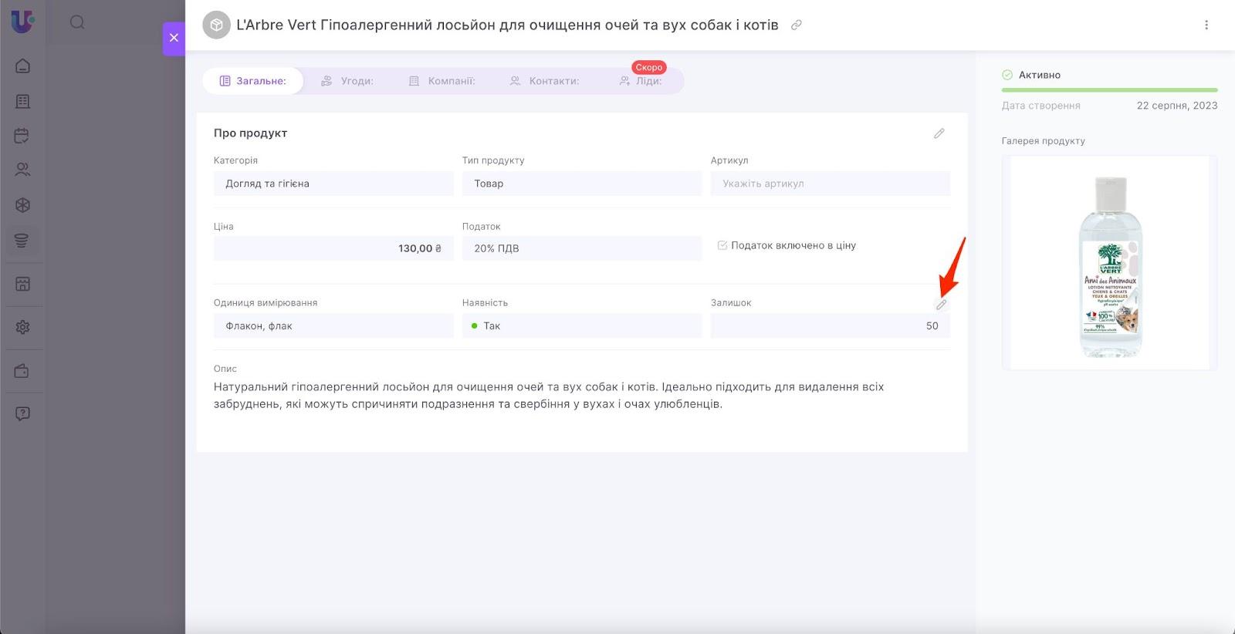Screen dimensions: 1235x634
Task: Click the Опис label
Action: (x=225, y=369)
